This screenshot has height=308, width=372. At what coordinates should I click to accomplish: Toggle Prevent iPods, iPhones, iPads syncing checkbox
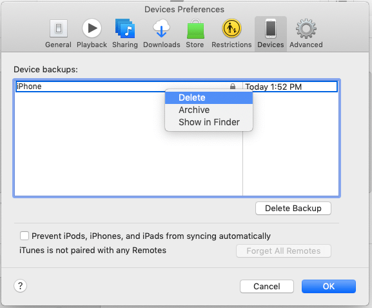click(24, 236)
